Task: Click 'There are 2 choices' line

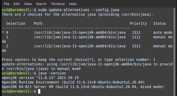Action: tap(77, 14)
